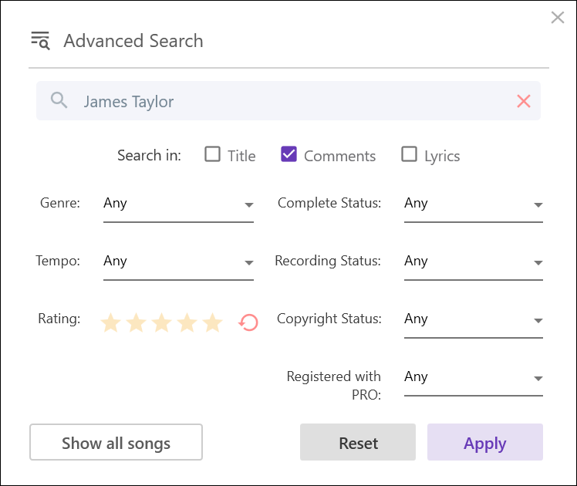Viewport: 577px width, 486px height.
Task: Open the Copyright Status dropdown
Action: coord(473,320)
